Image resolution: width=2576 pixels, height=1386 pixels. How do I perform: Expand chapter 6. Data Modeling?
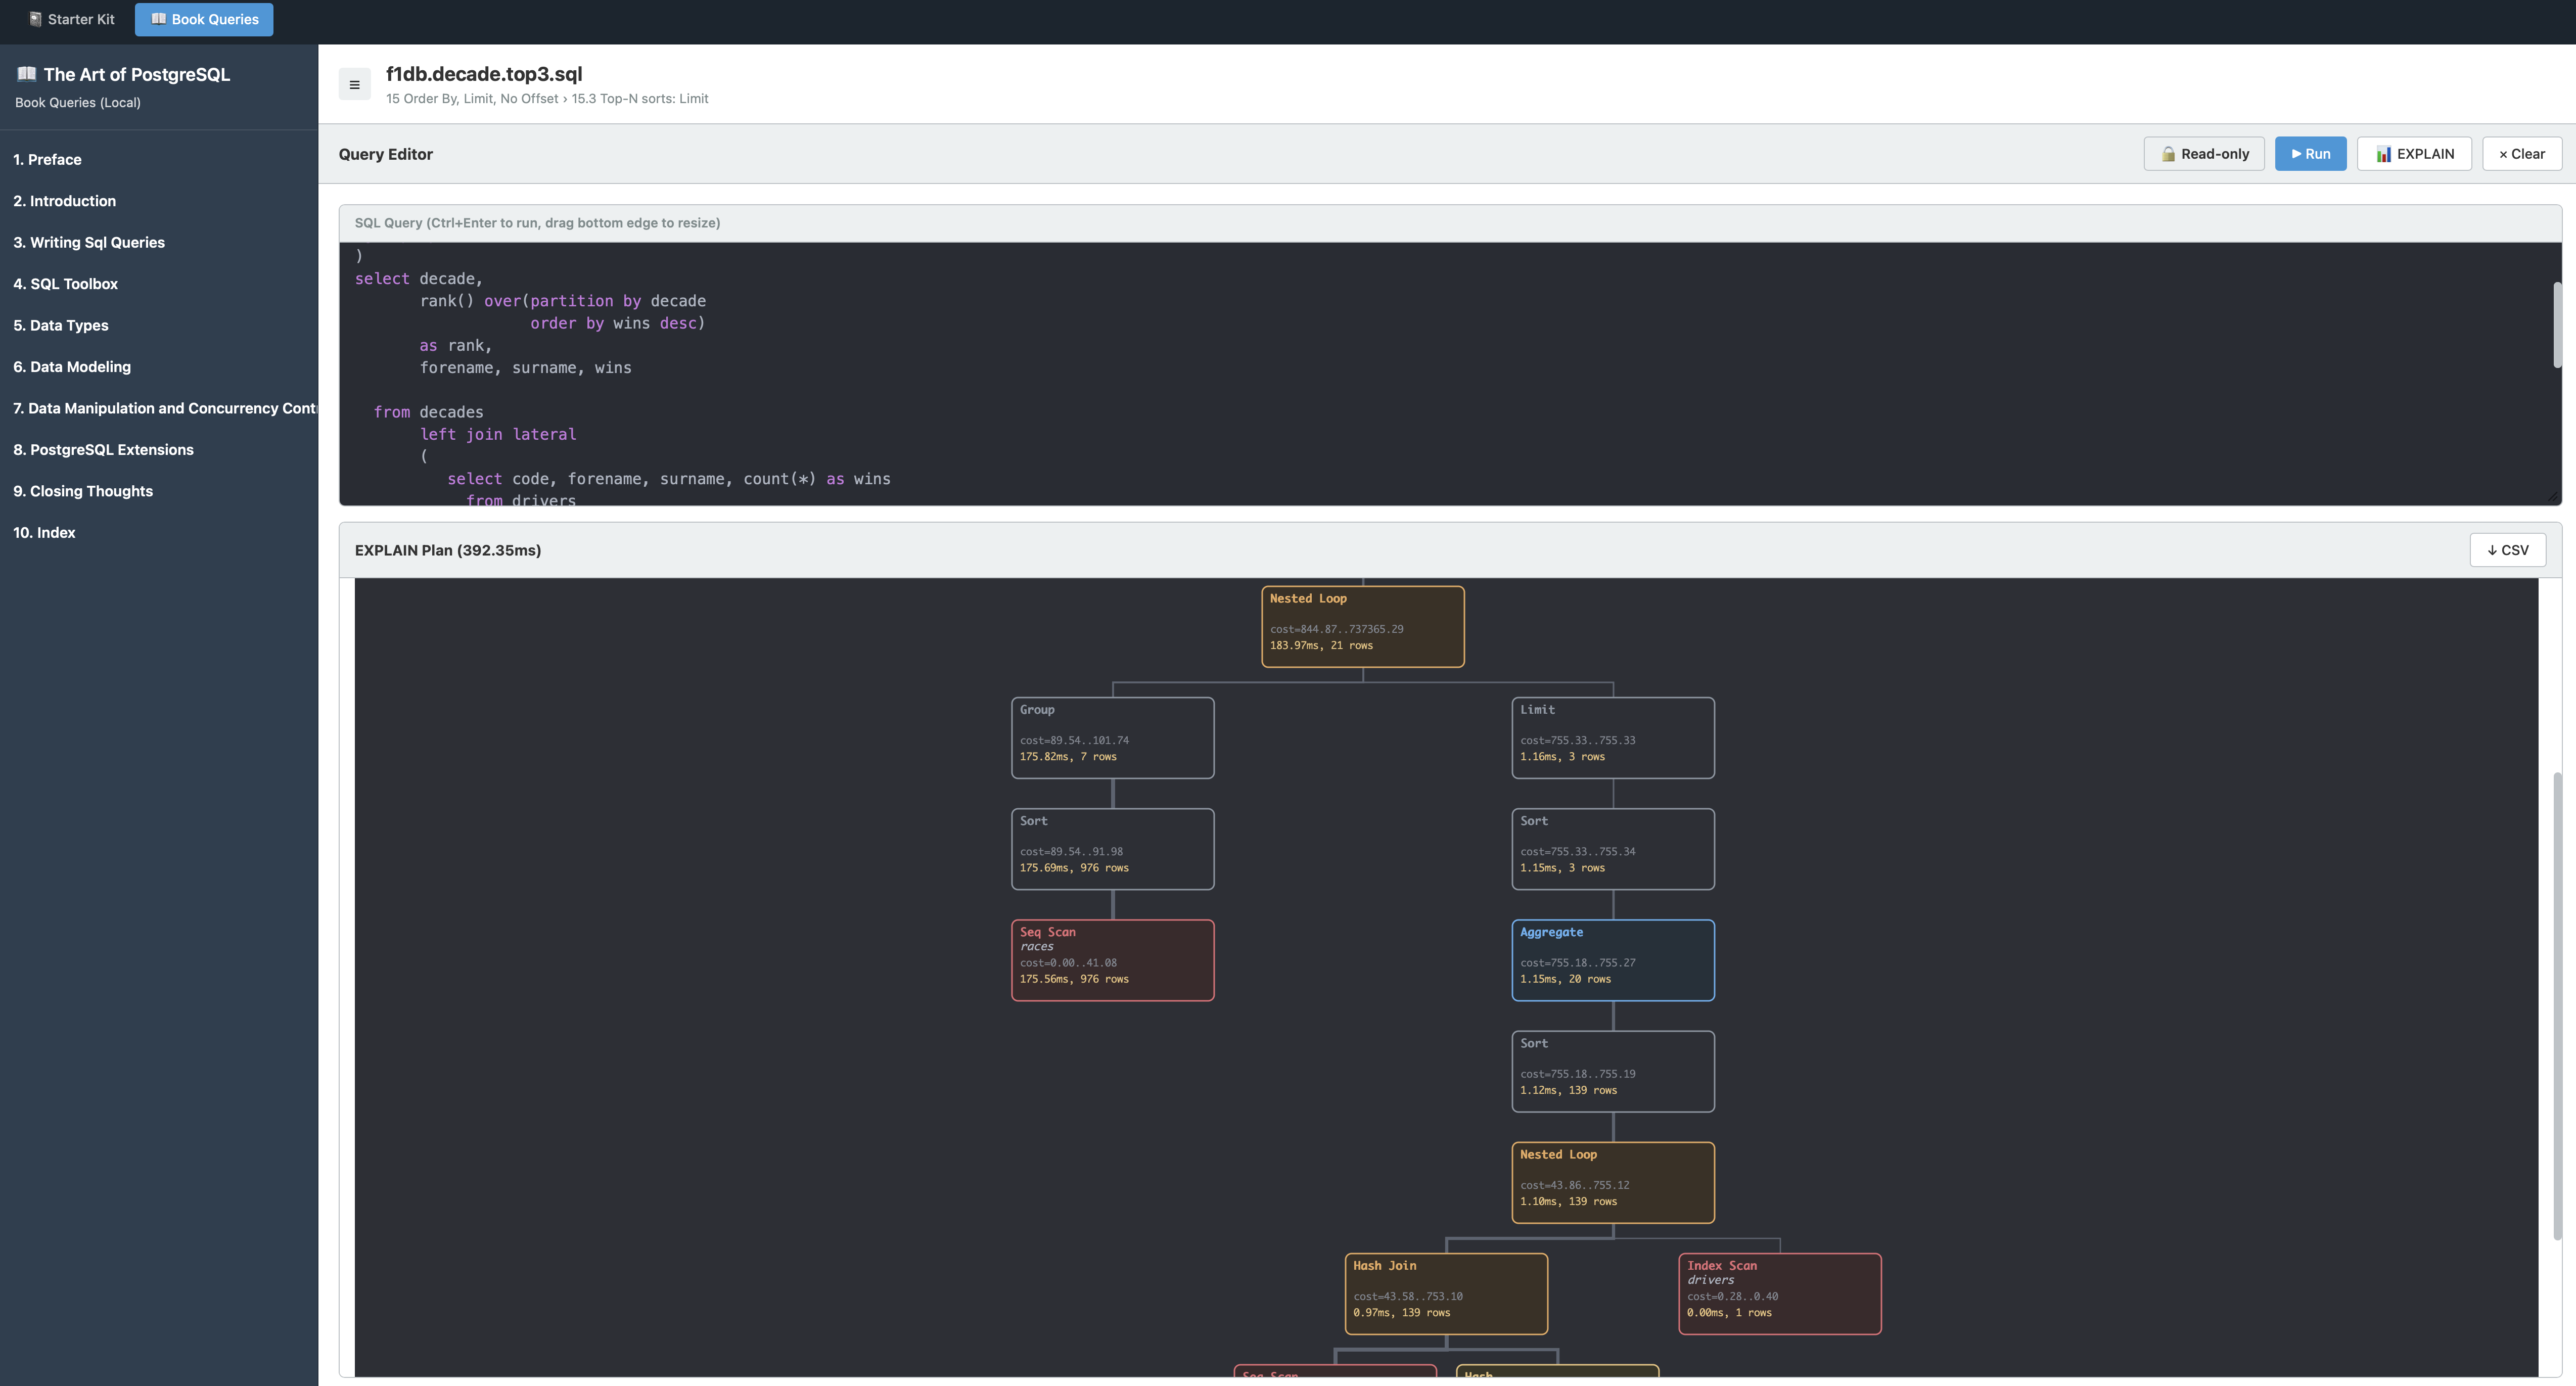tap(159, 367)
